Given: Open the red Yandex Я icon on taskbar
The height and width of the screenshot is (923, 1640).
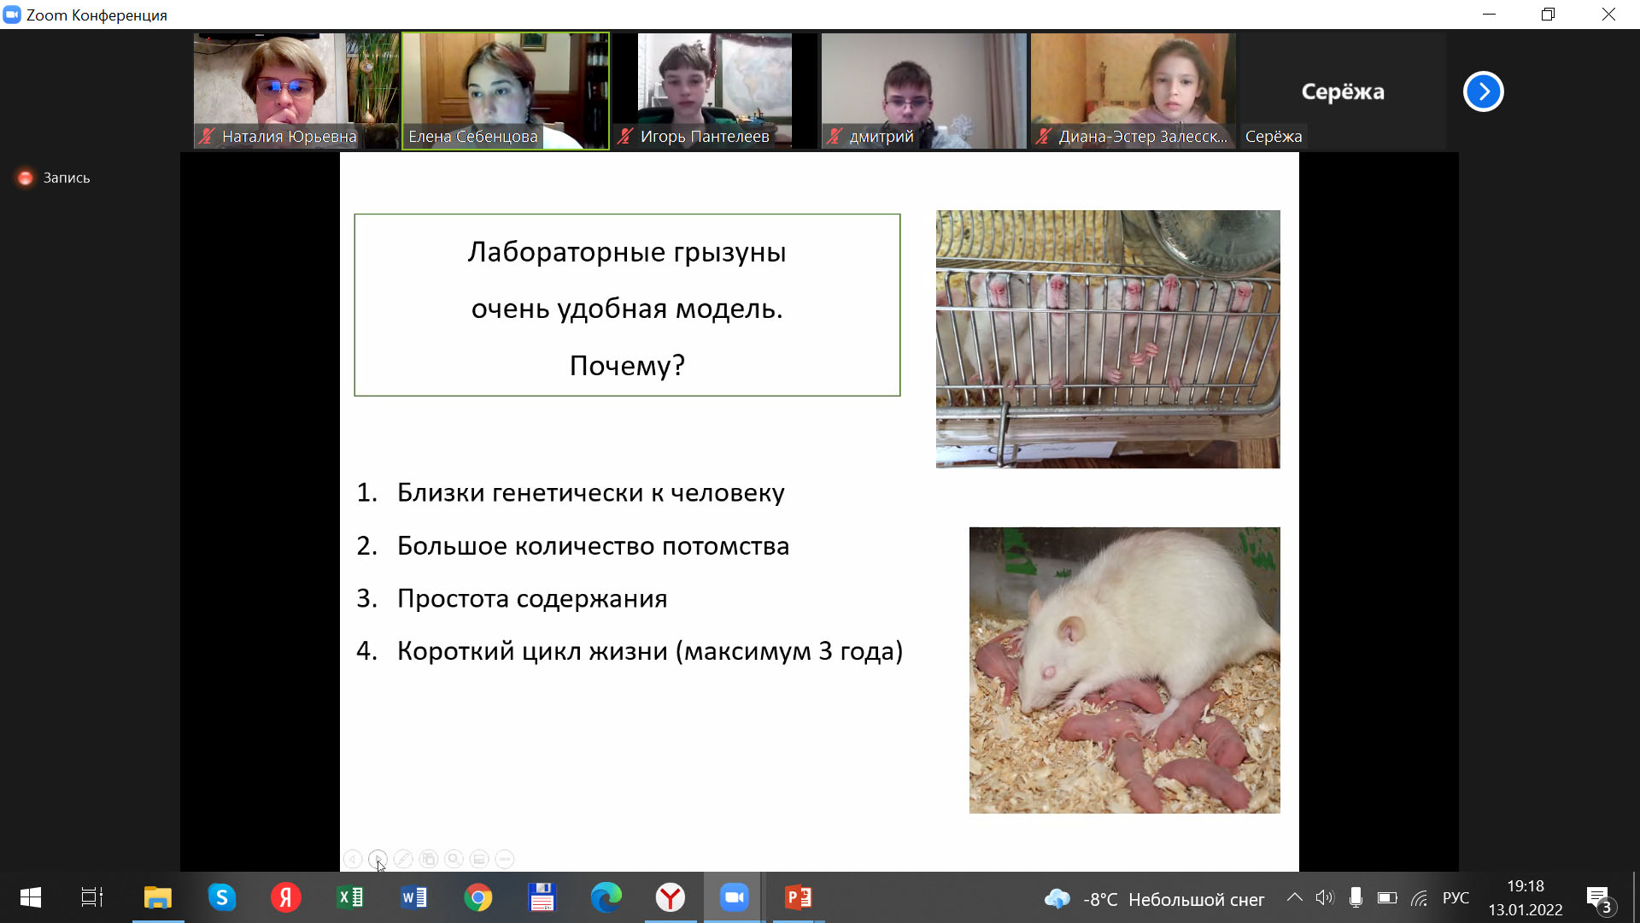Looking at the screenshot, I should click(286, 897).
